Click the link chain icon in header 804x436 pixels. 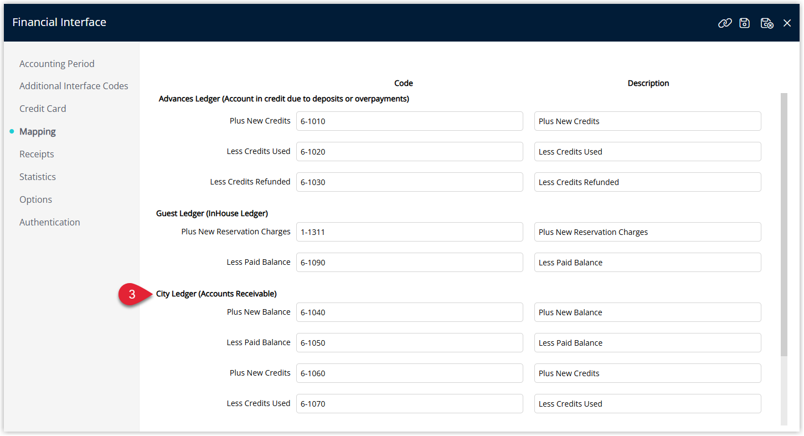click(725, 23)
